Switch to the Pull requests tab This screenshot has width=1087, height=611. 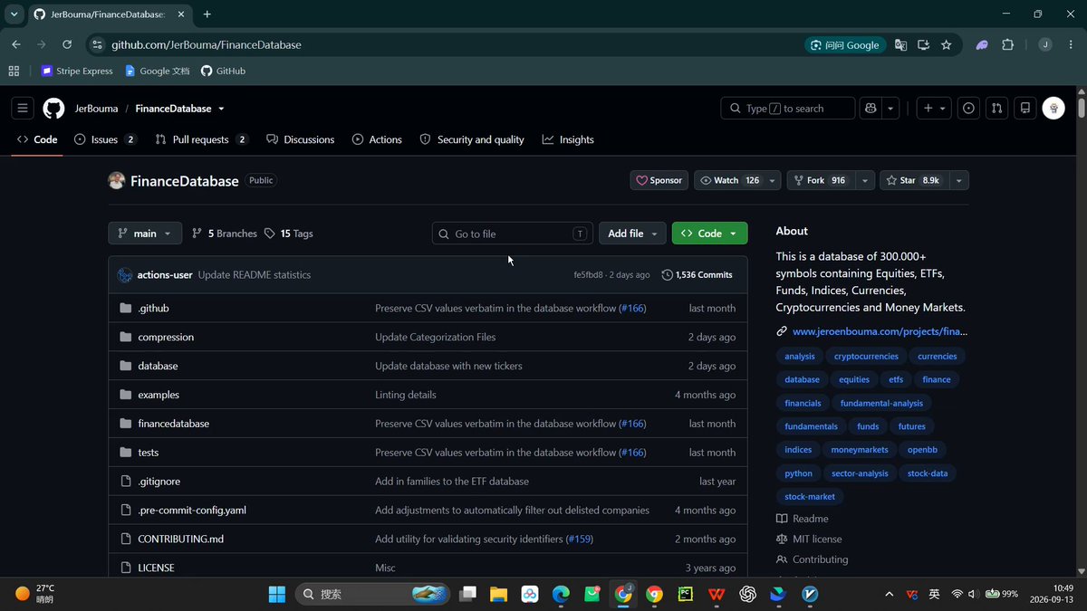coord(202,139)
